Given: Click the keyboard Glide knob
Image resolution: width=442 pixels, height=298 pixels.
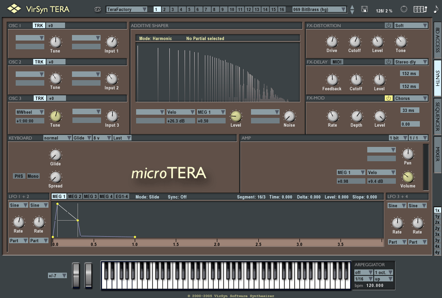Looking at the screenshot, I should (x=55, y=155).
